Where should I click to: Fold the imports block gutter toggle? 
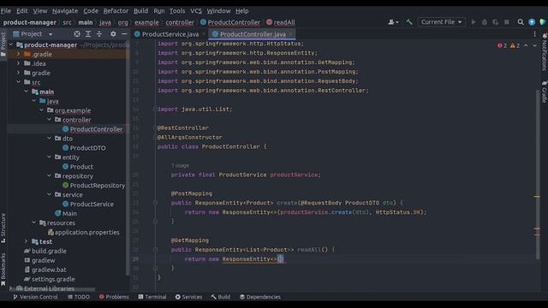coord(155,110)
